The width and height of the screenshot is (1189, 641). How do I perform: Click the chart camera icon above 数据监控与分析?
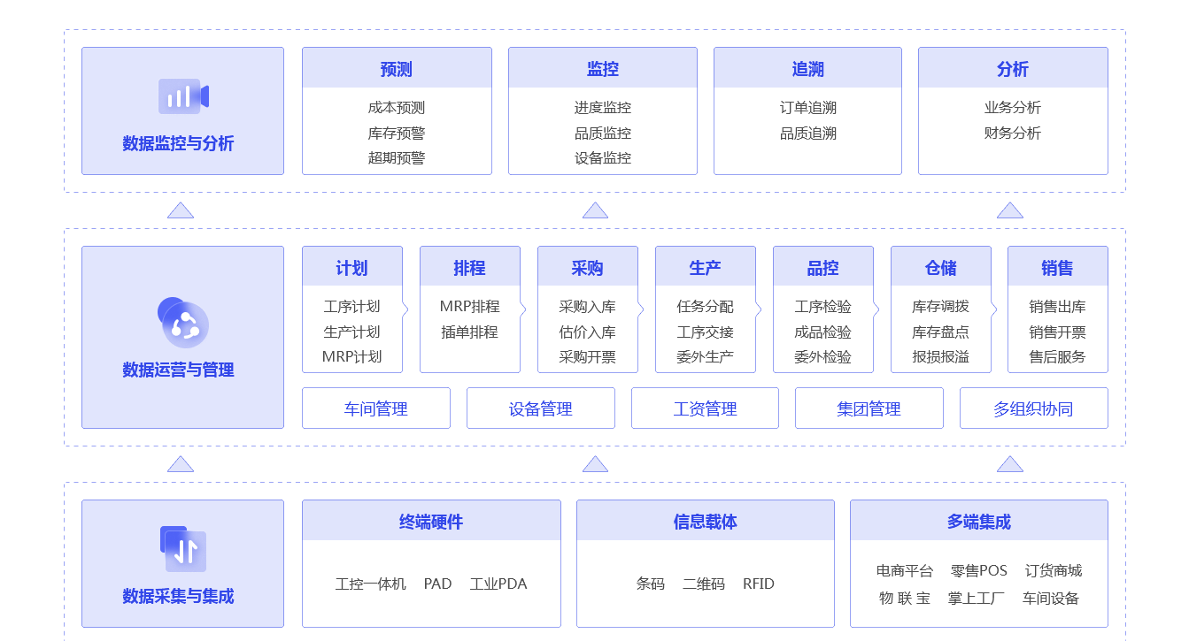183,96
